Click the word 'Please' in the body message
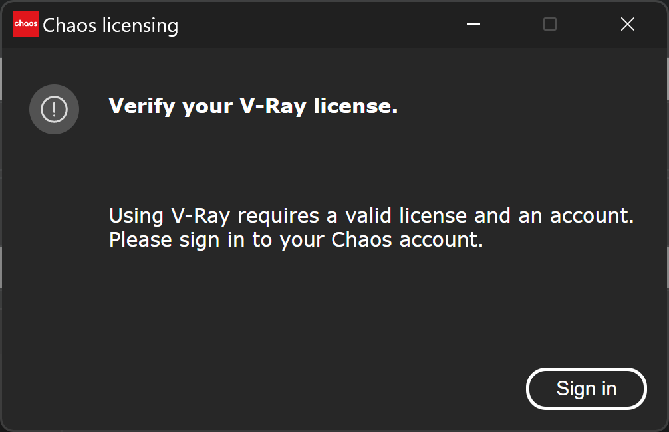 pyautogui.click(x=140, y=240)
